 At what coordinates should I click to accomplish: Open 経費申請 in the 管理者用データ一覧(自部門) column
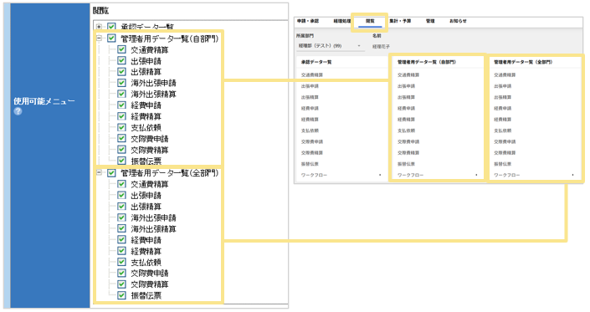click(406, 108)
